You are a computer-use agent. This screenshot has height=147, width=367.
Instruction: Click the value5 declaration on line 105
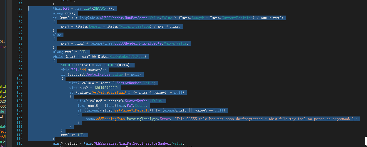pyautogui.click(x=96, y=101)
